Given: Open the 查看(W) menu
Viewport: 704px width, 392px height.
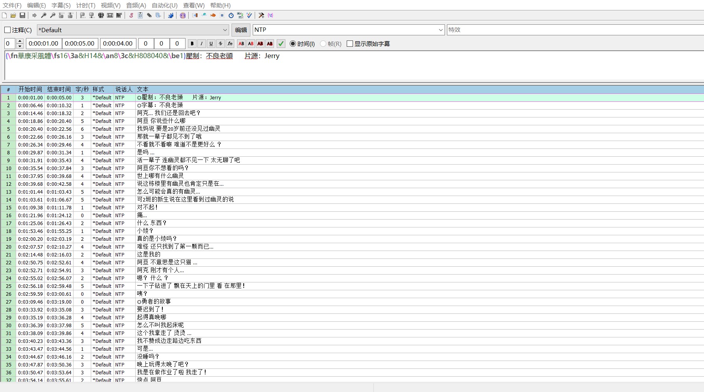Looking at the screenshot, I should point(194,5).
